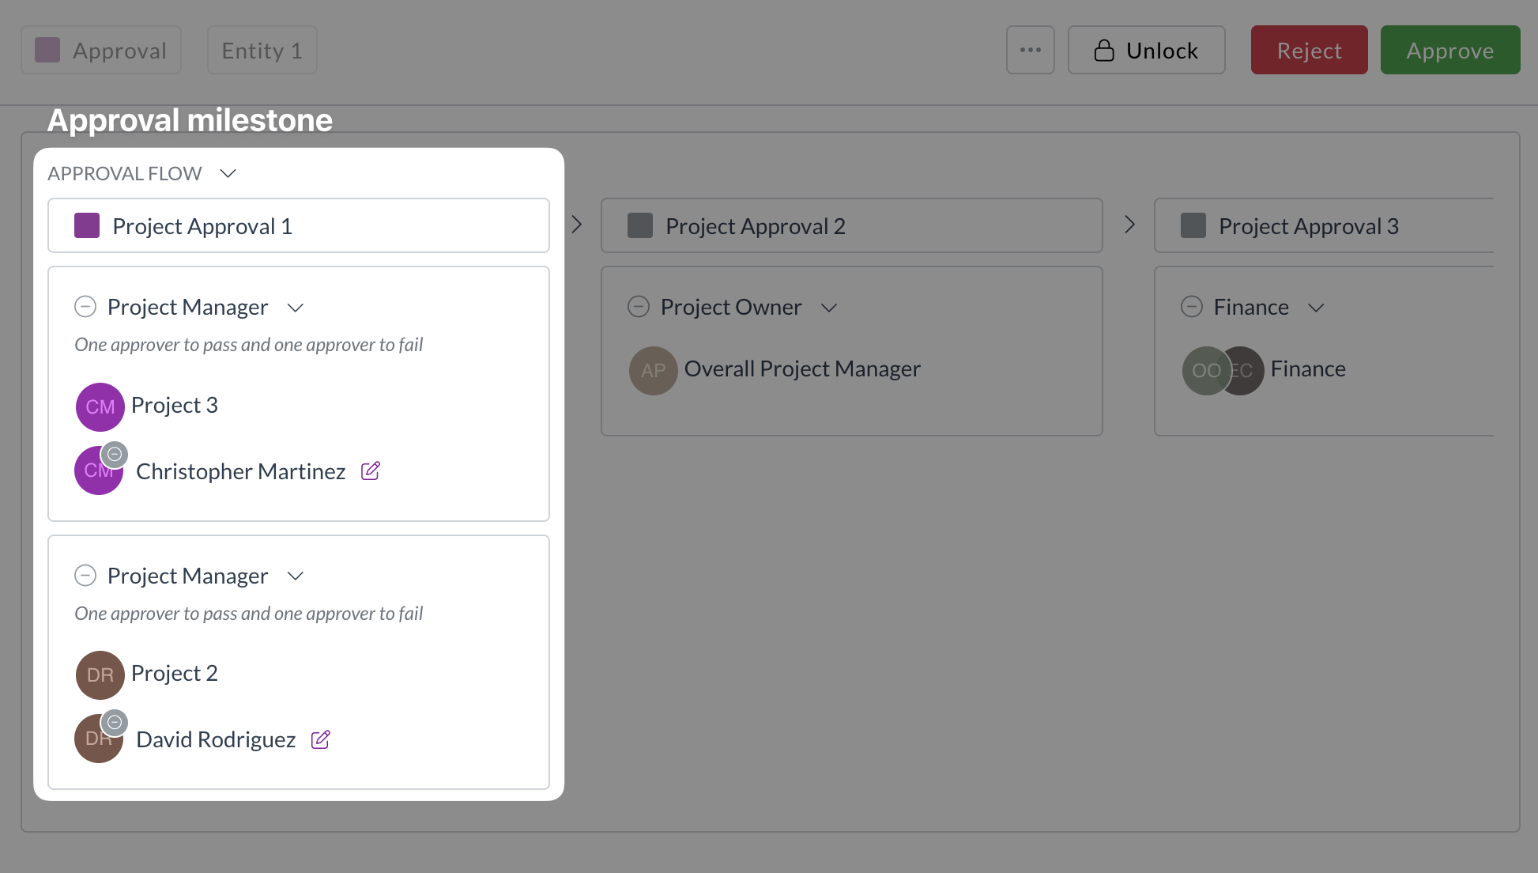Image resolution: width=1538 pixels, height=873 pixels.
Task: Select the Project Approval 2 stage
Action: pyautogui.click(x=852, y=225)
